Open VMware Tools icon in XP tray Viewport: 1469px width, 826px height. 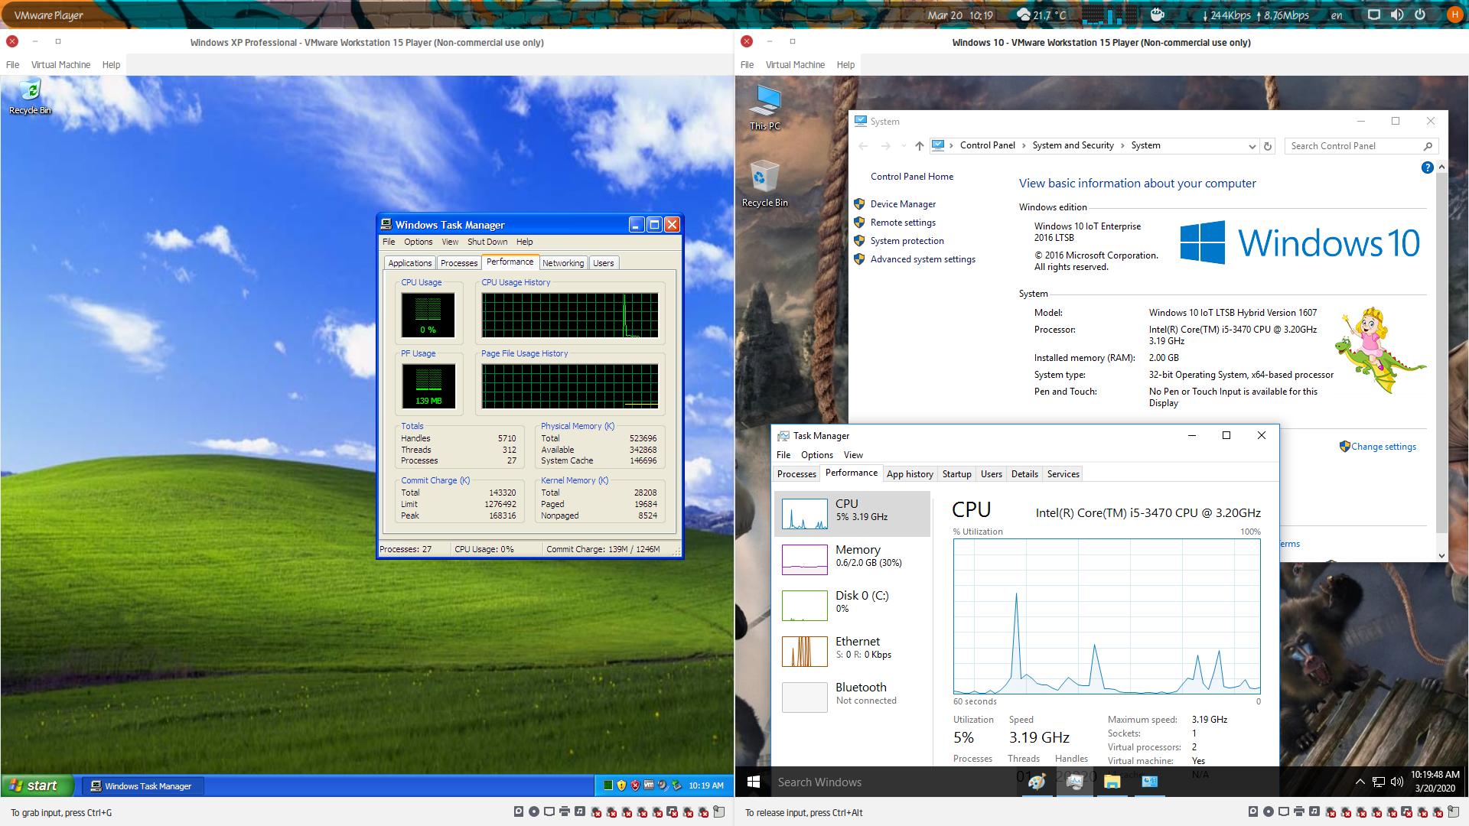[x=649, y=785]
